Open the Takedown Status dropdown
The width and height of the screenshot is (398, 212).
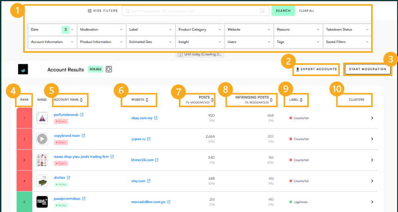(347, 30)
